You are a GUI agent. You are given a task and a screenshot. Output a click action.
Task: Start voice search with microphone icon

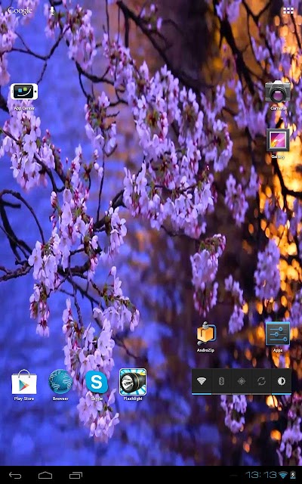point(52,11)
